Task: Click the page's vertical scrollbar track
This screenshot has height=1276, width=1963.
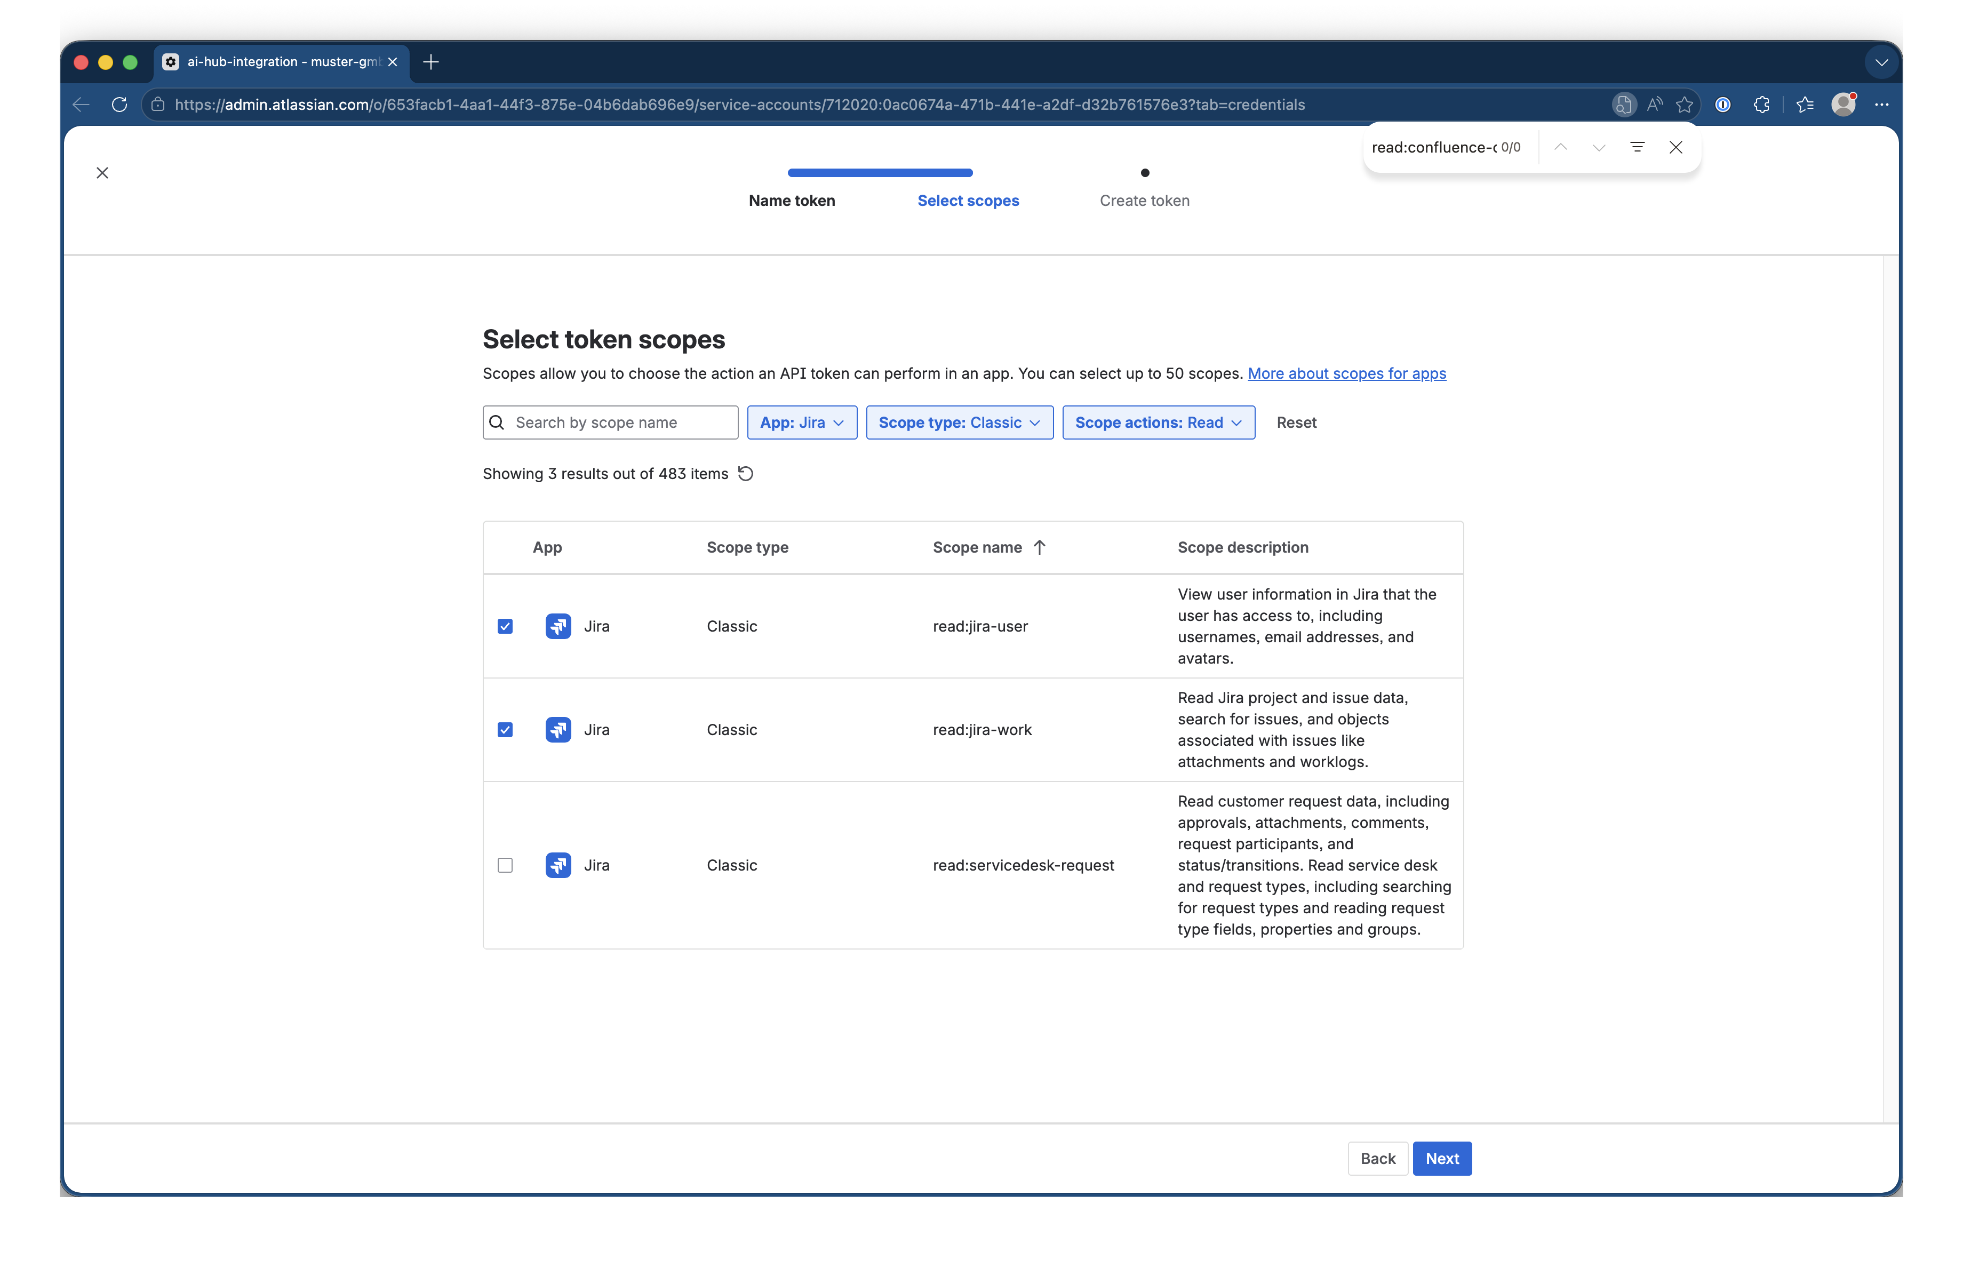Action: point(1890,689)
